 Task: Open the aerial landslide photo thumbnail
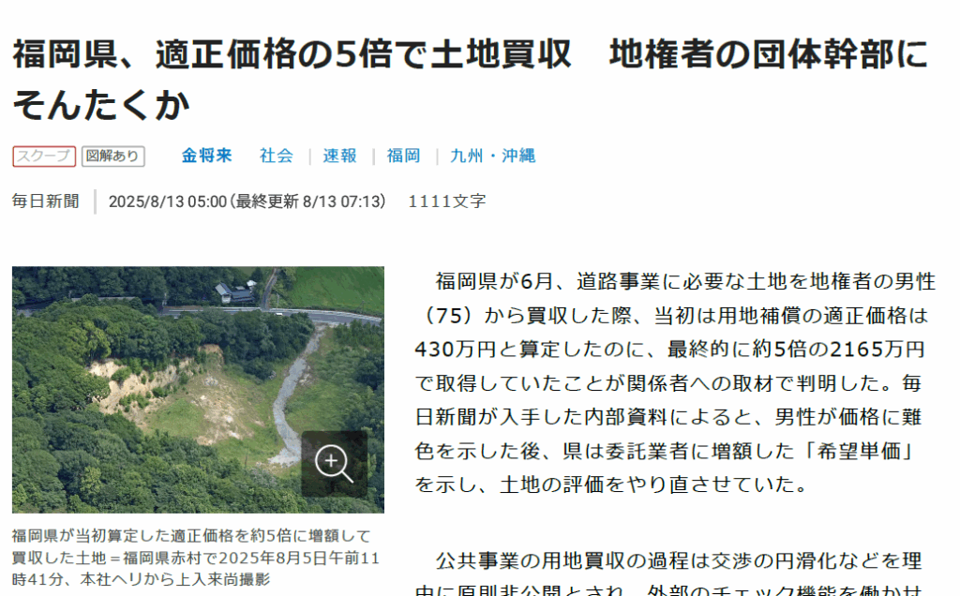point(199,390)
